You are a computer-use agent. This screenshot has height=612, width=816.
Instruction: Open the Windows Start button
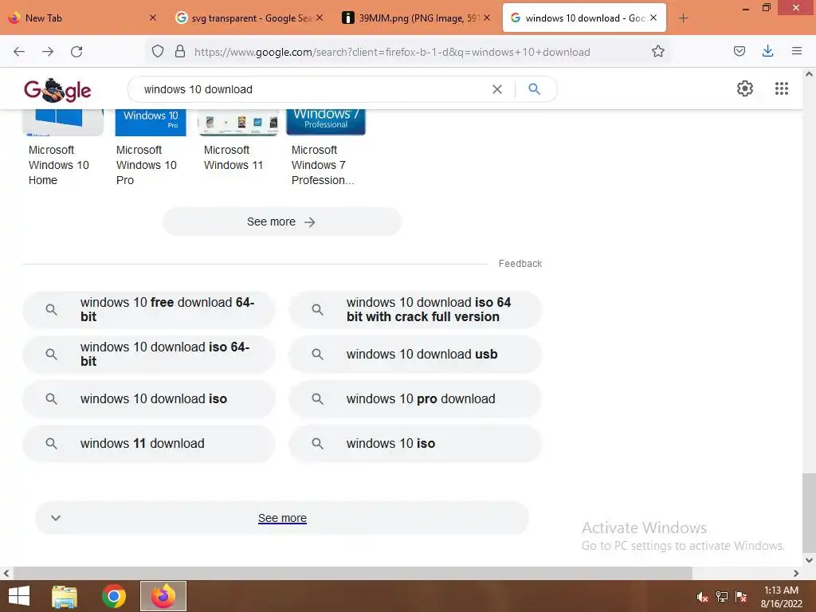point(19,596)
